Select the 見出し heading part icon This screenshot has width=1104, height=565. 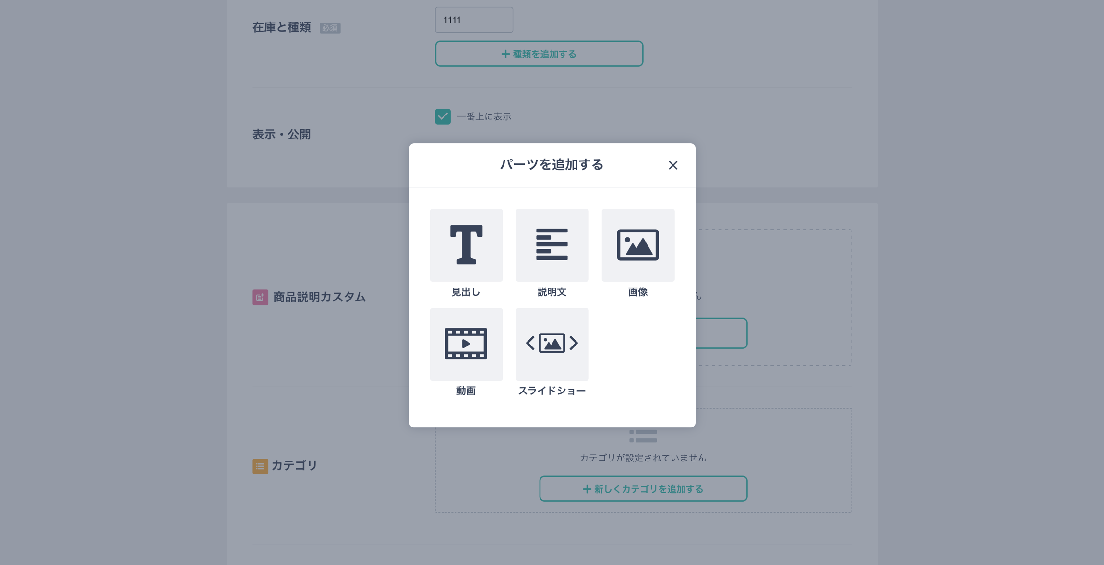[466, 245]
